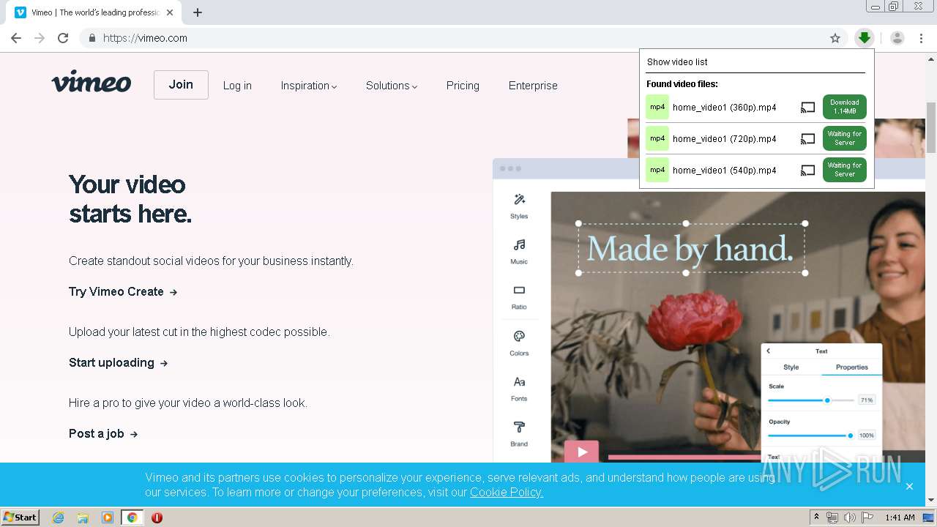Click the Vimeo logo
Screen dimensions: 937x527
92,82
